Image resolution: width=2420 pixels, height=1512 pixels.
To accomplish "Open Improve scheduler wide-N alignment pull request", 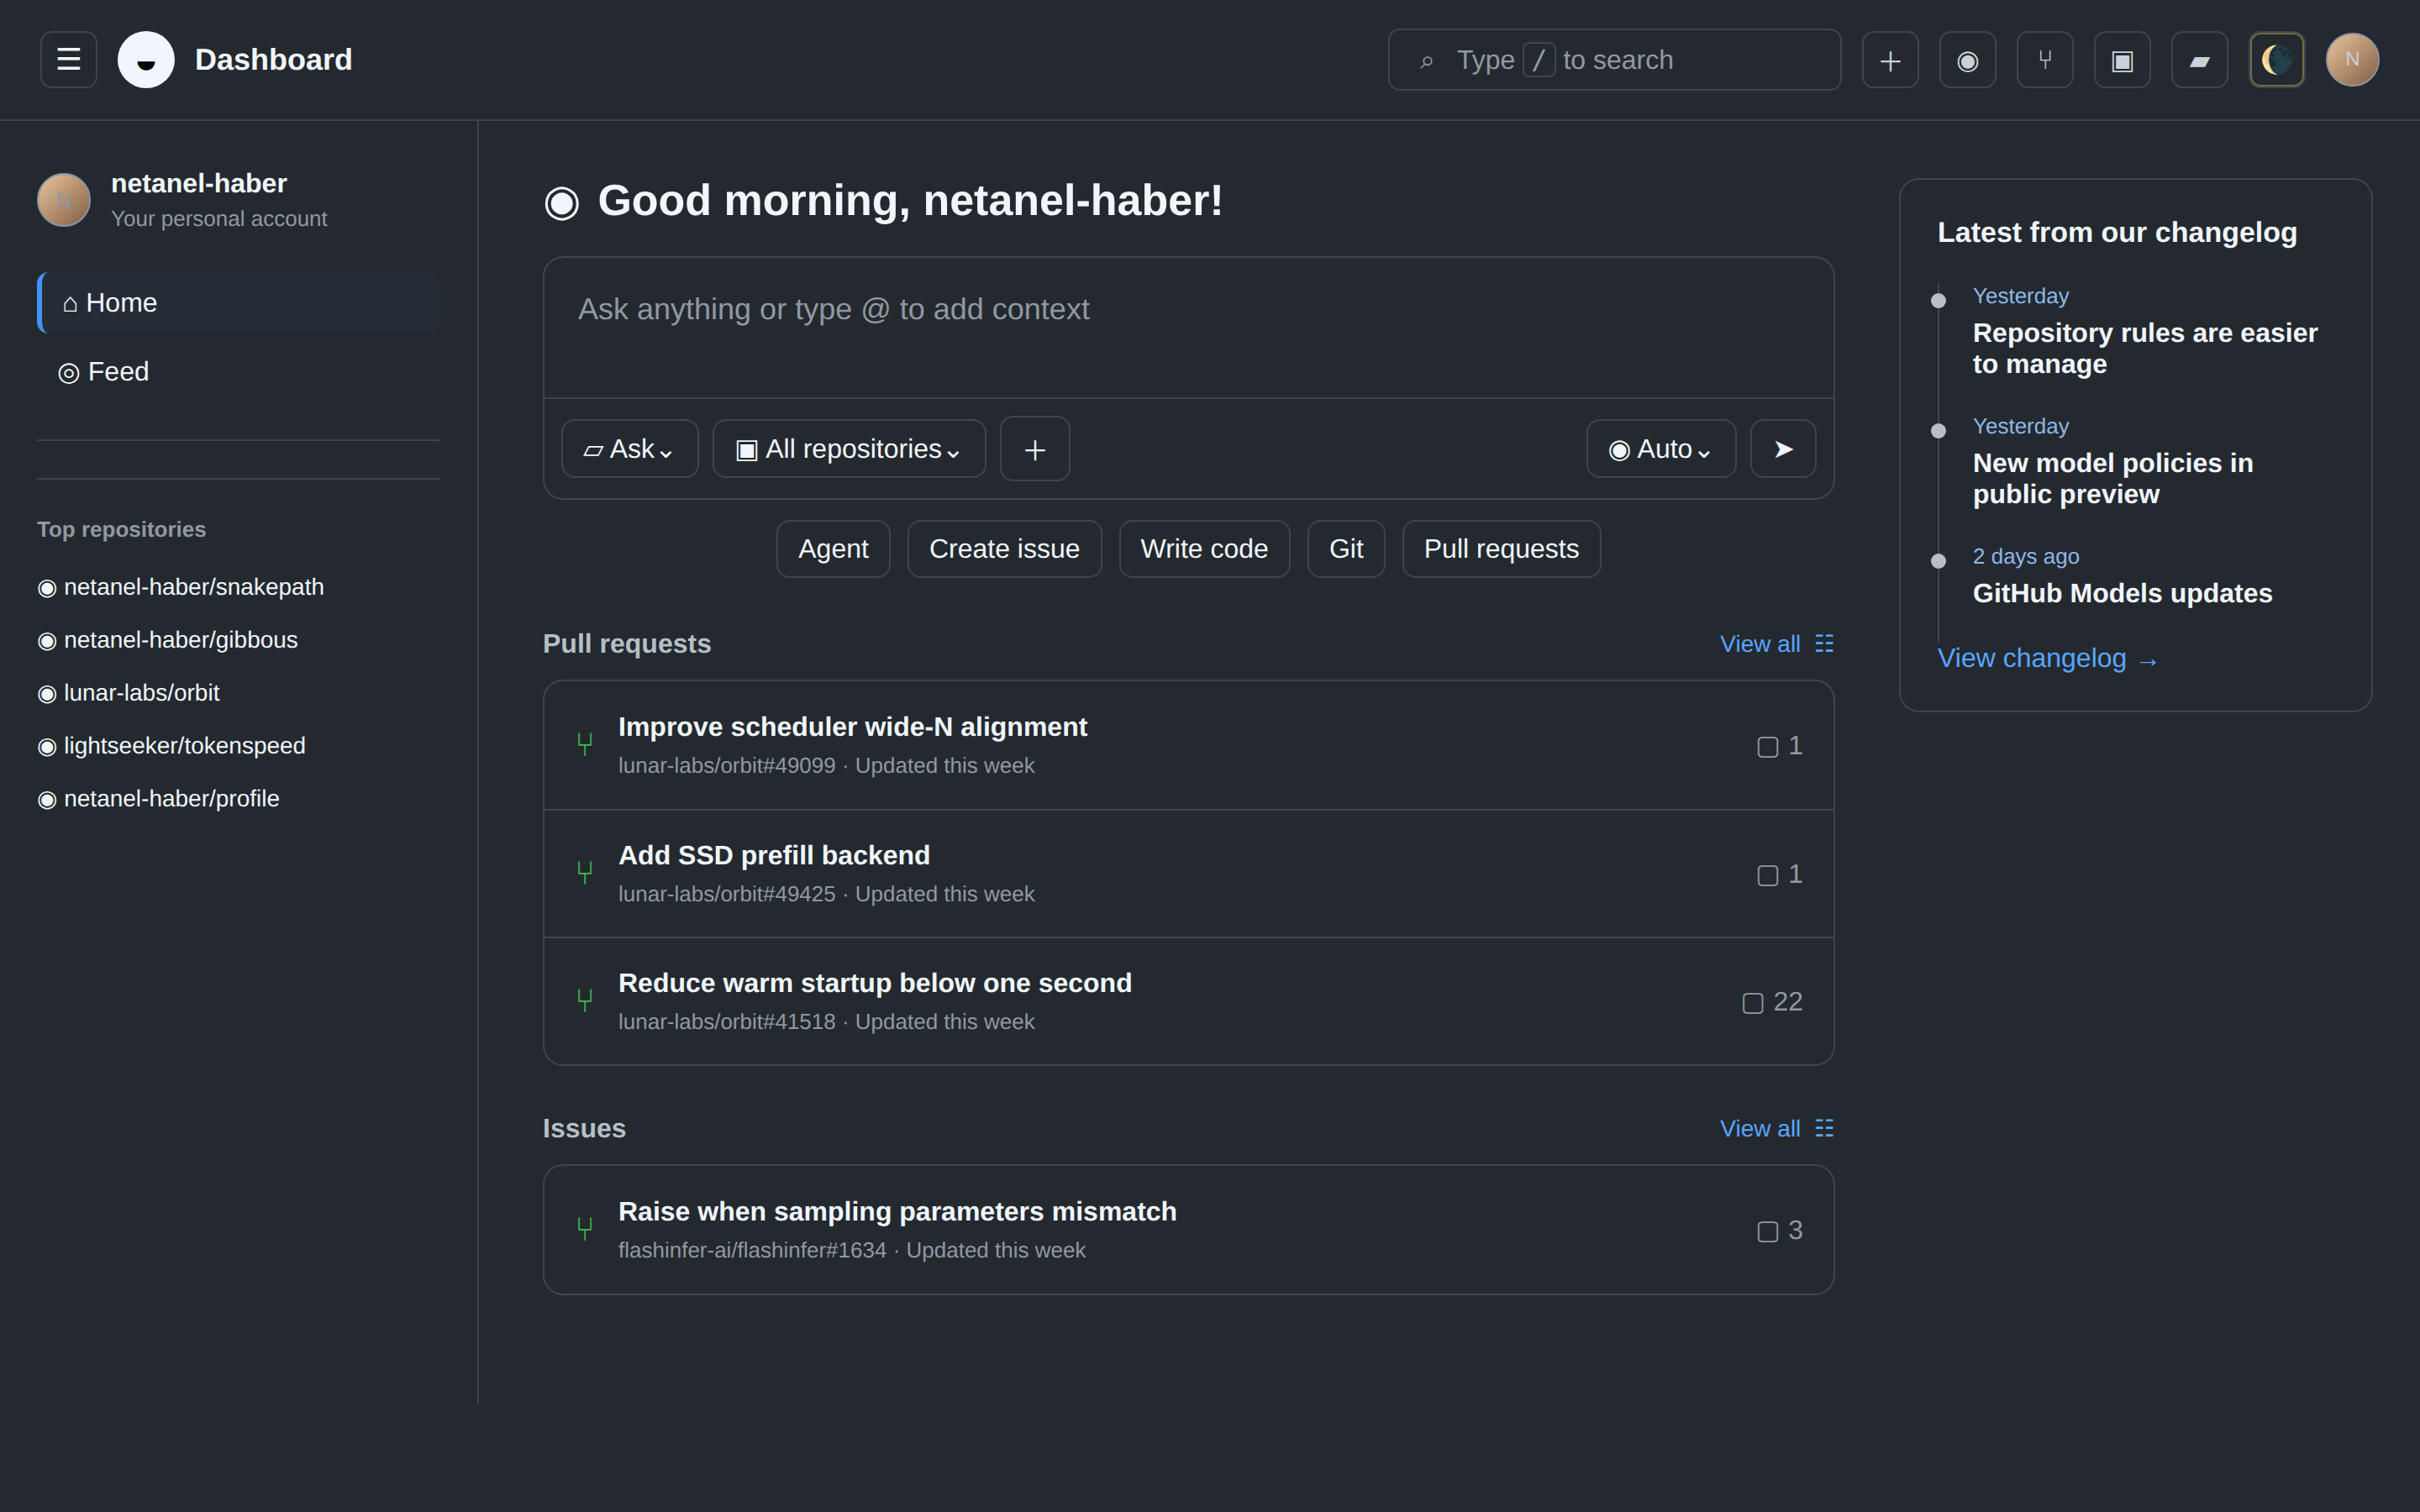I will click(852, 727).
